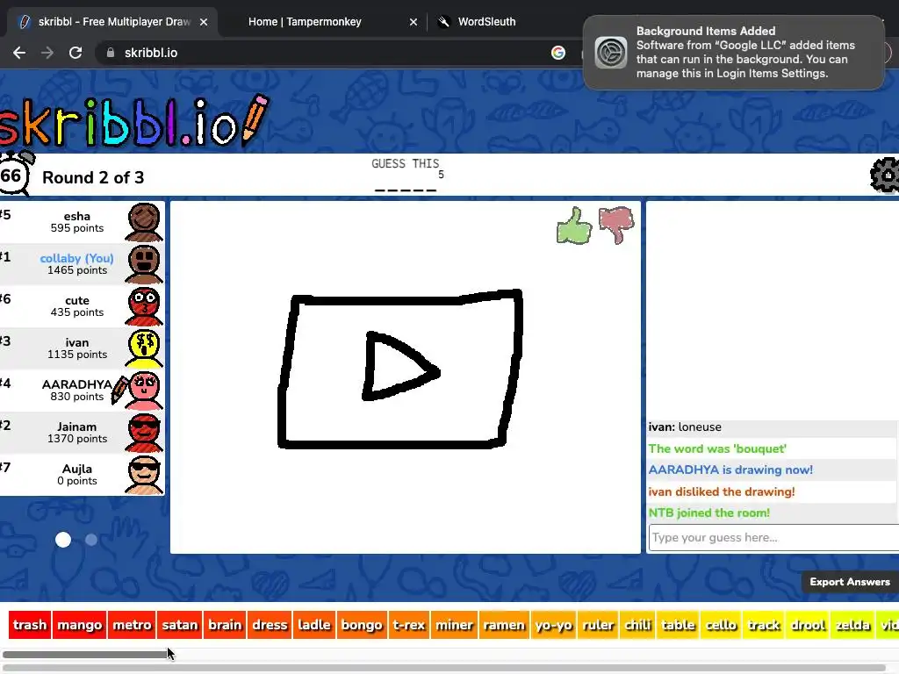899x674 pixels.
Task: Click collaby's avatar
Action: [144, 263]
